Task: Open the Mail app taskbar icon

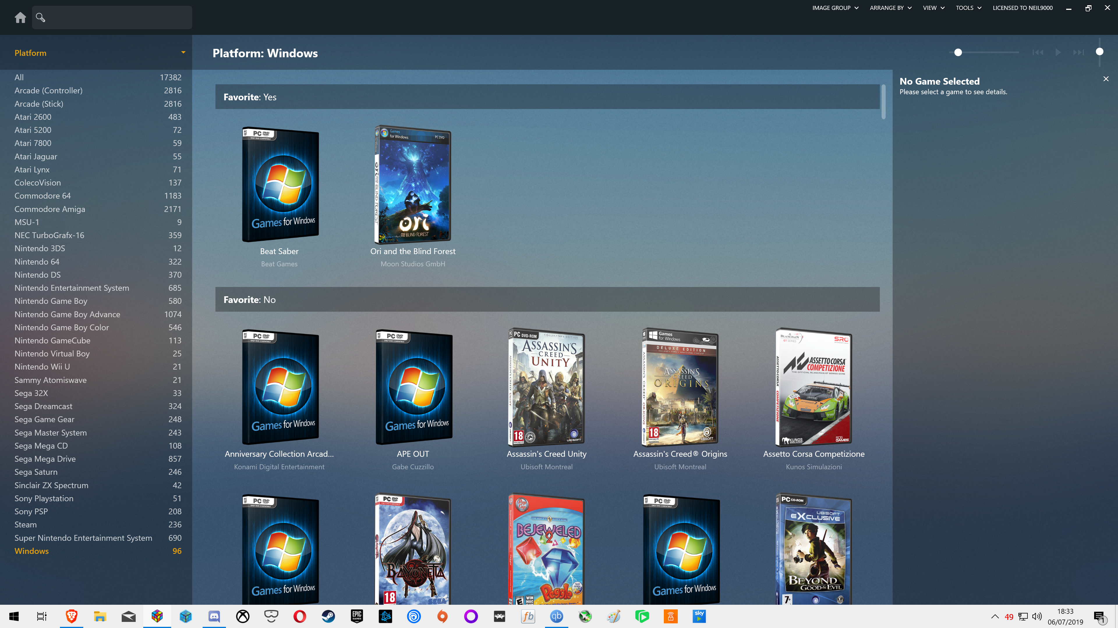Action: coord(128,616)
